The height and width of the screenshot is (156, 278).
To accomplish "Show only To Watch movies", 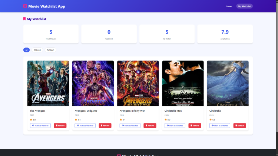I will 50,50.
